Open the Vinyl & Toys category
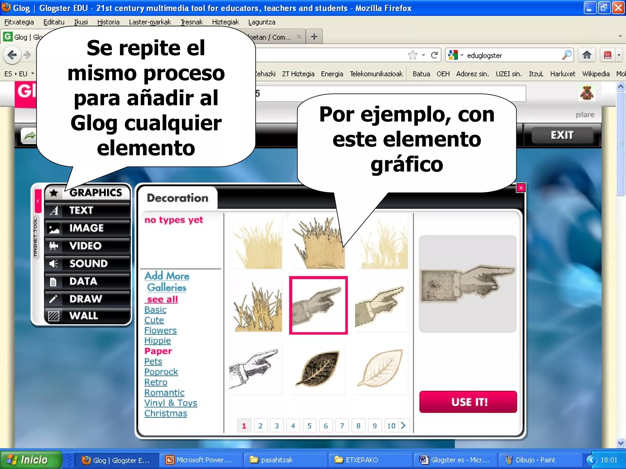The width and height of the screenshot is (626, 469). click(171, 403)
